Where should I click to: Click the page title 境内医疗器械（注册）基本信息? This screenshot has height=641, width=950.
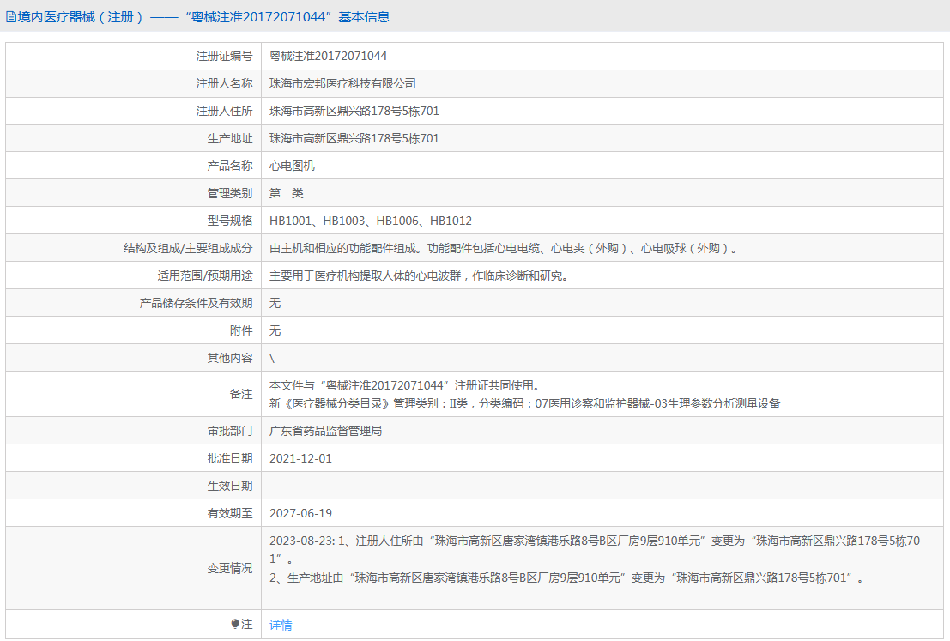point(203,17)
